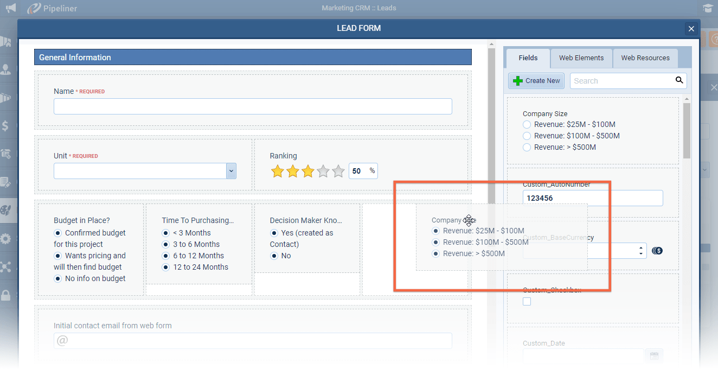The image size is (718, 369).
Task: Click the Custom_BaseCurrency stepper arrows
Action: coord(641,251)
